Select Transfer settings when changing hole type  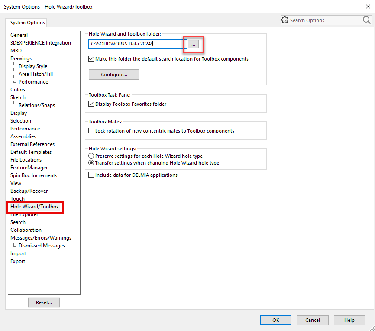coord(91,163)
